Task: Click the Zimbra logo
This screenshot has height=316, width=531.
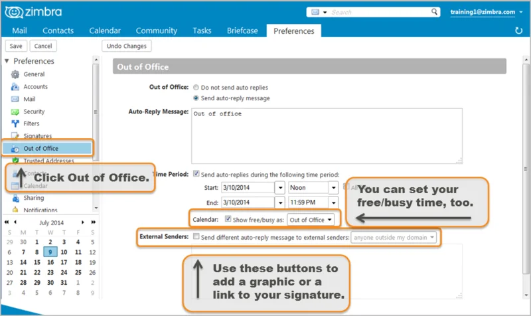Action: pyautogui.click(x=33, y=12)
